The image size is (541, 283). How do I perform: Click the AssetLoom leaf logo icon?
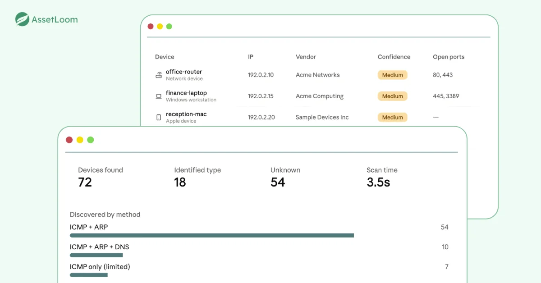[x=22, y=19]
